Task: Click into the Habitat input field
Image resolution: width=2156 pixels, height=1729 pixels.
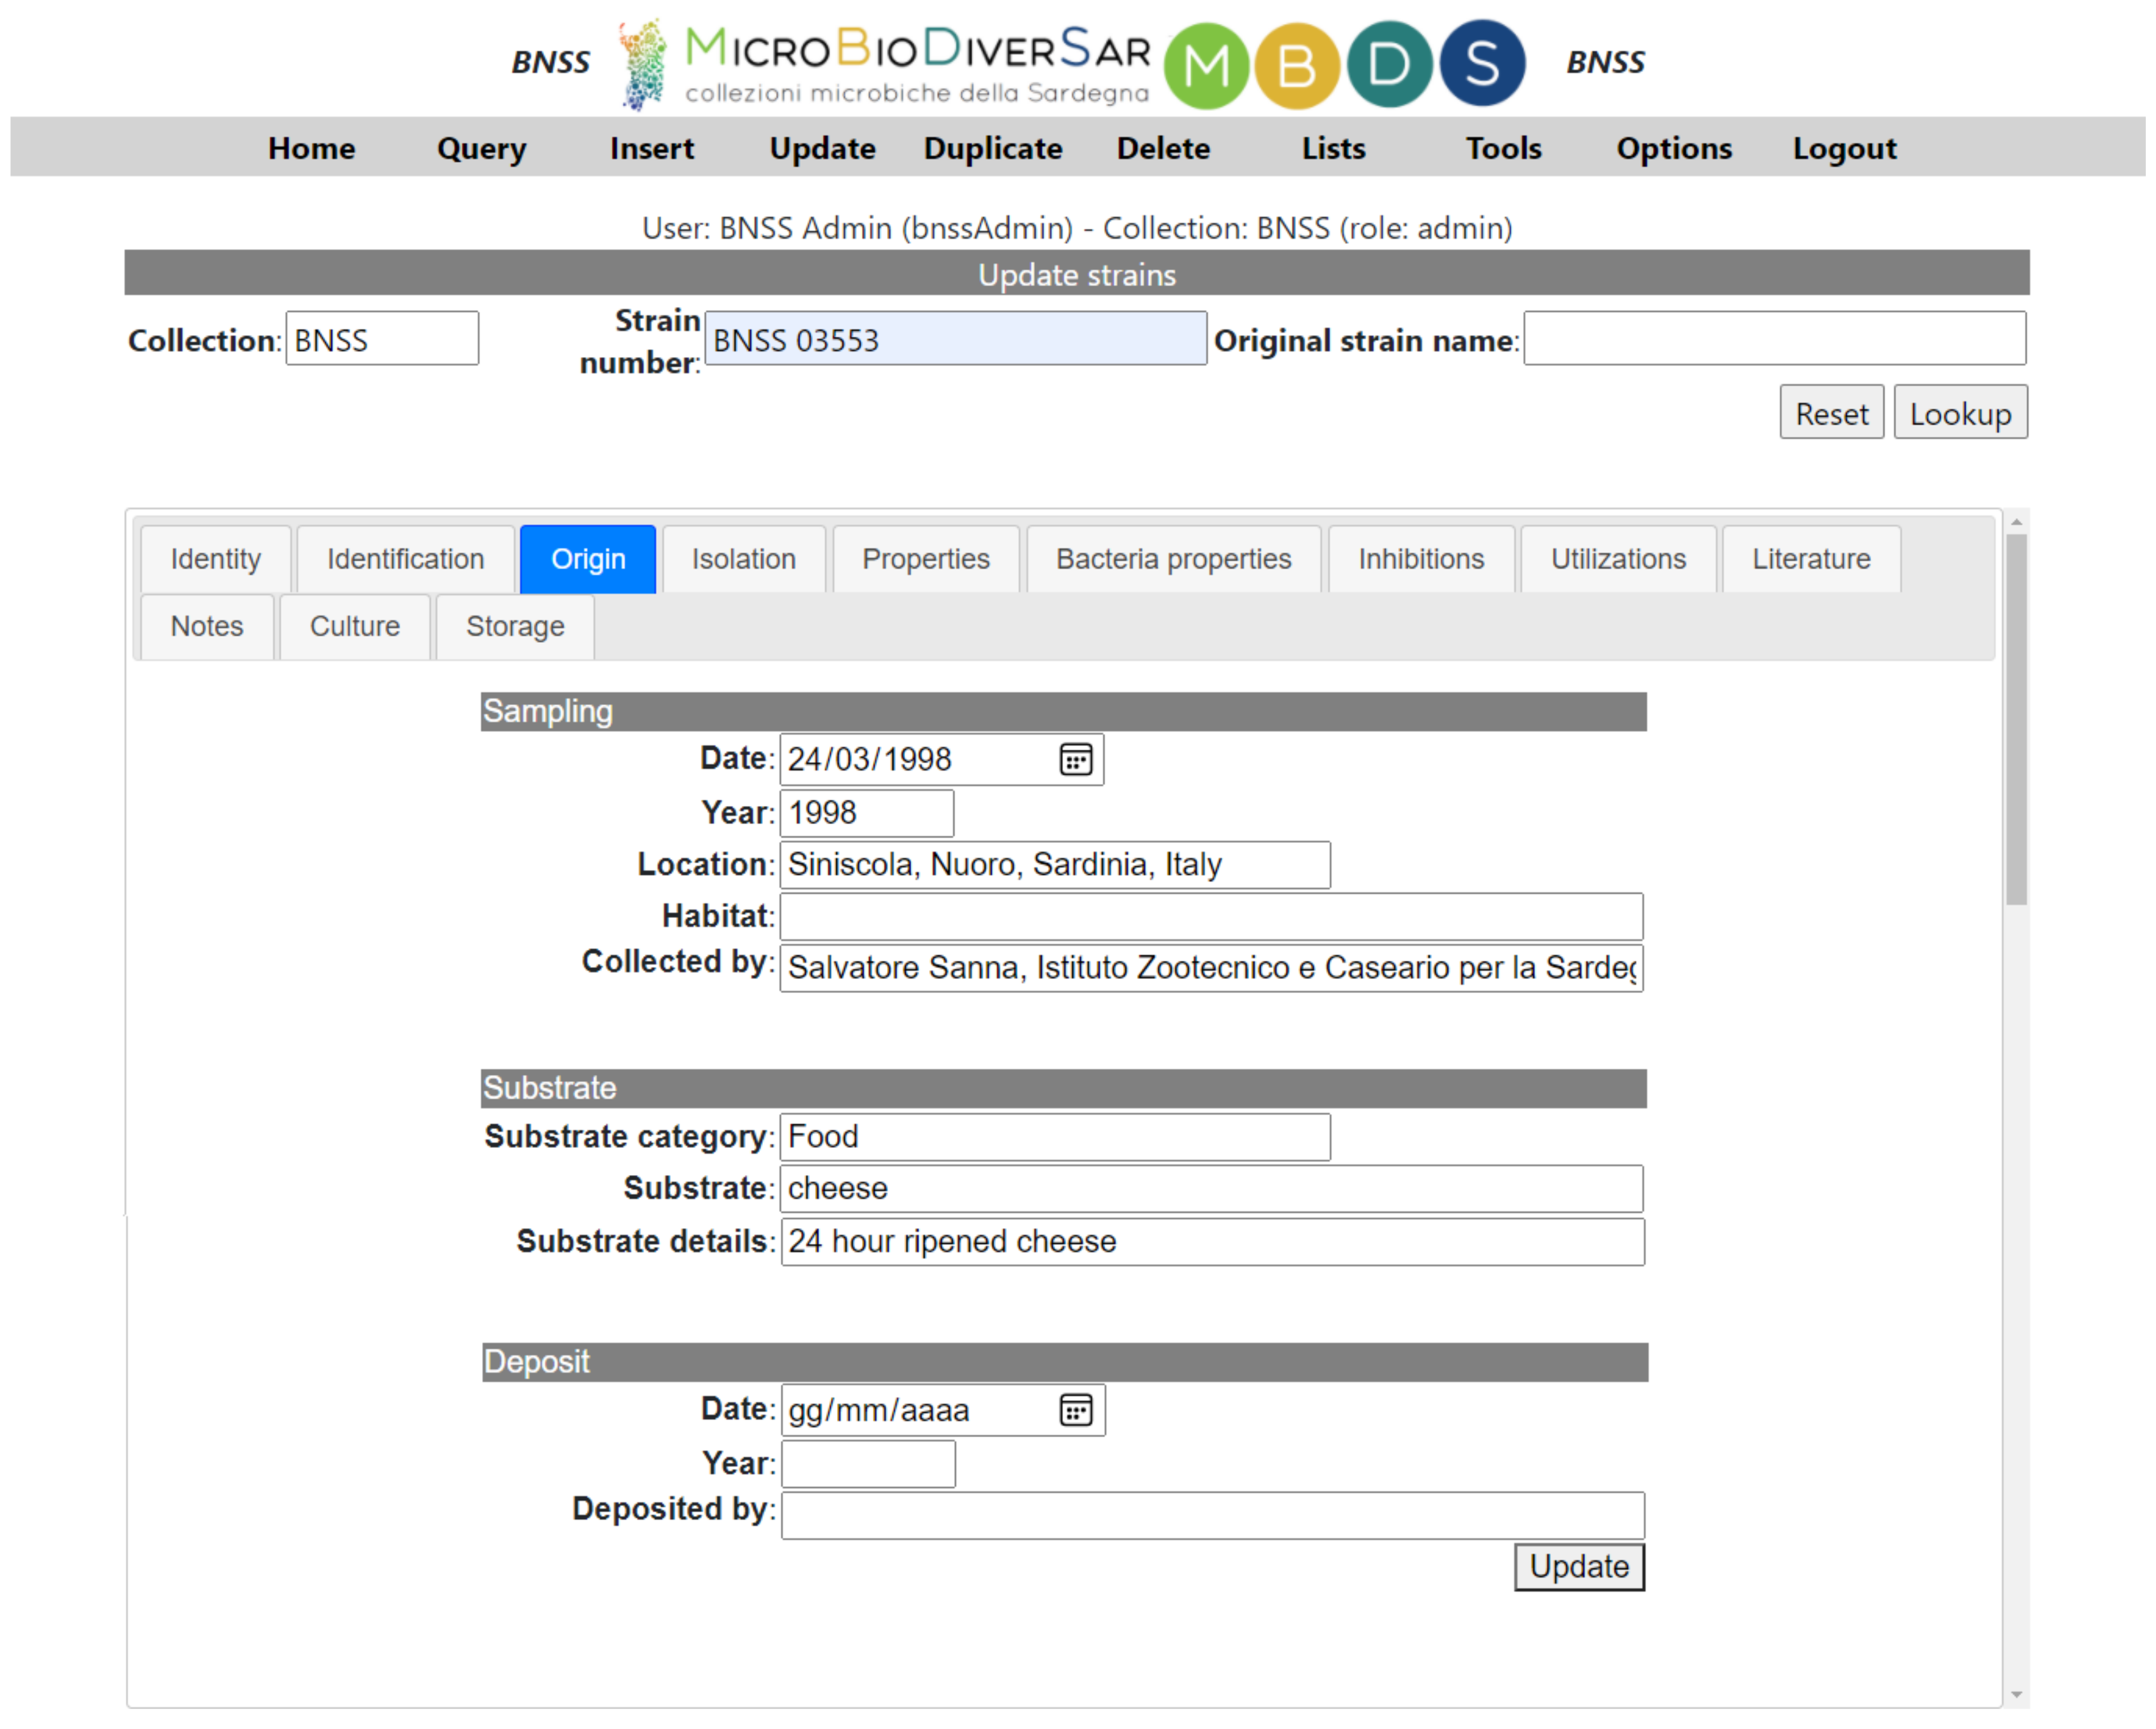Action: tap(1210, 916)
